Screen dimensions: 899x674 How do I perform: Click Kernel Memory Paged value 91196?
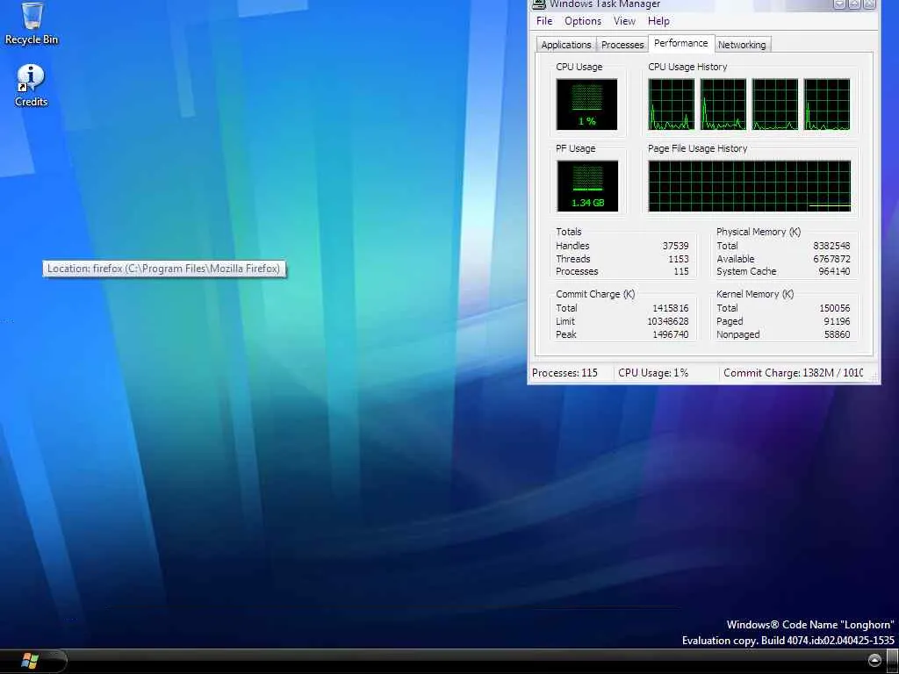[837, 321]
